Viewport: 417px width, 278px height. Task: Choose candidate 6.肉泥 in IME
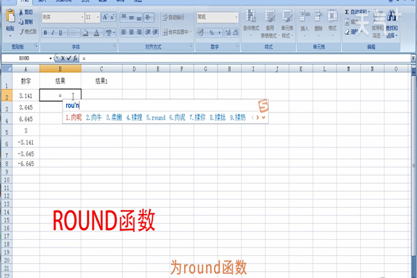coord(177,117)
